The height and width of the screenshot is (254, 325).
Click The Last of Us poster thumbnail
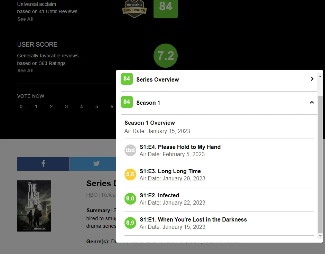point(34,206)
